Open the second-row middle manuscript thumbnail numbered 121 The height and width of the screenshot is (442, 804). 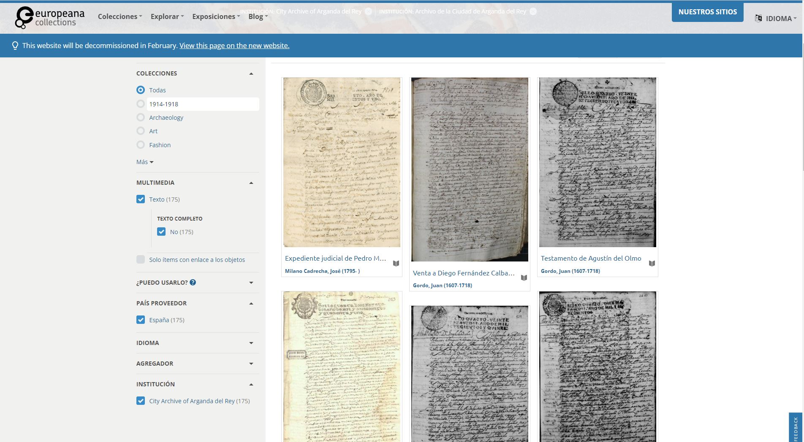point(470,374)
